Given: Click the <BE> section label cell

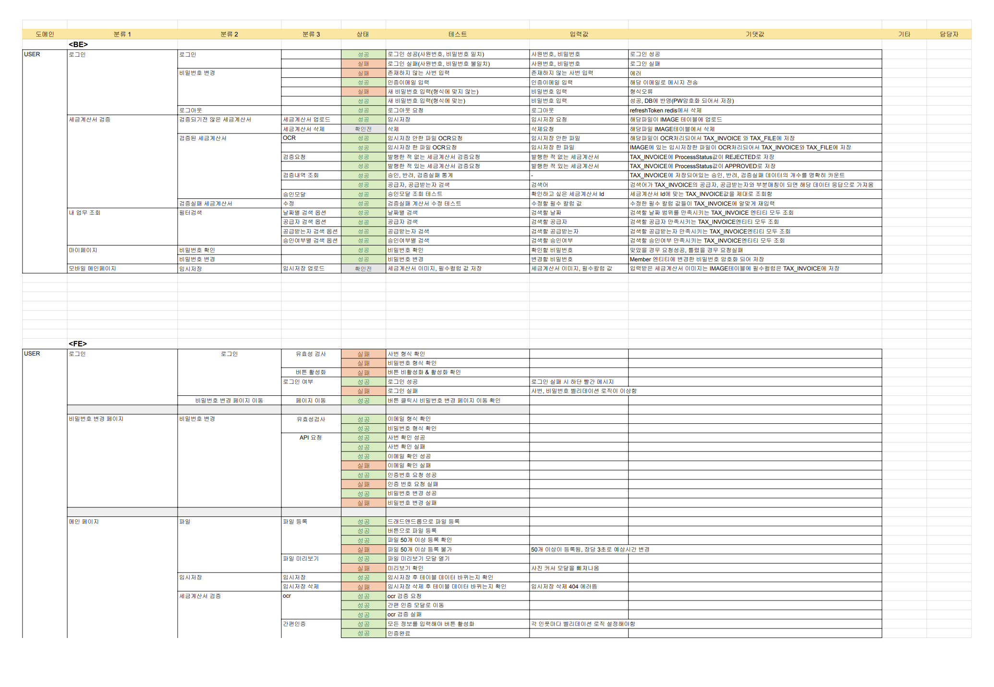Looking at the screenshot, I should (78, 44).
